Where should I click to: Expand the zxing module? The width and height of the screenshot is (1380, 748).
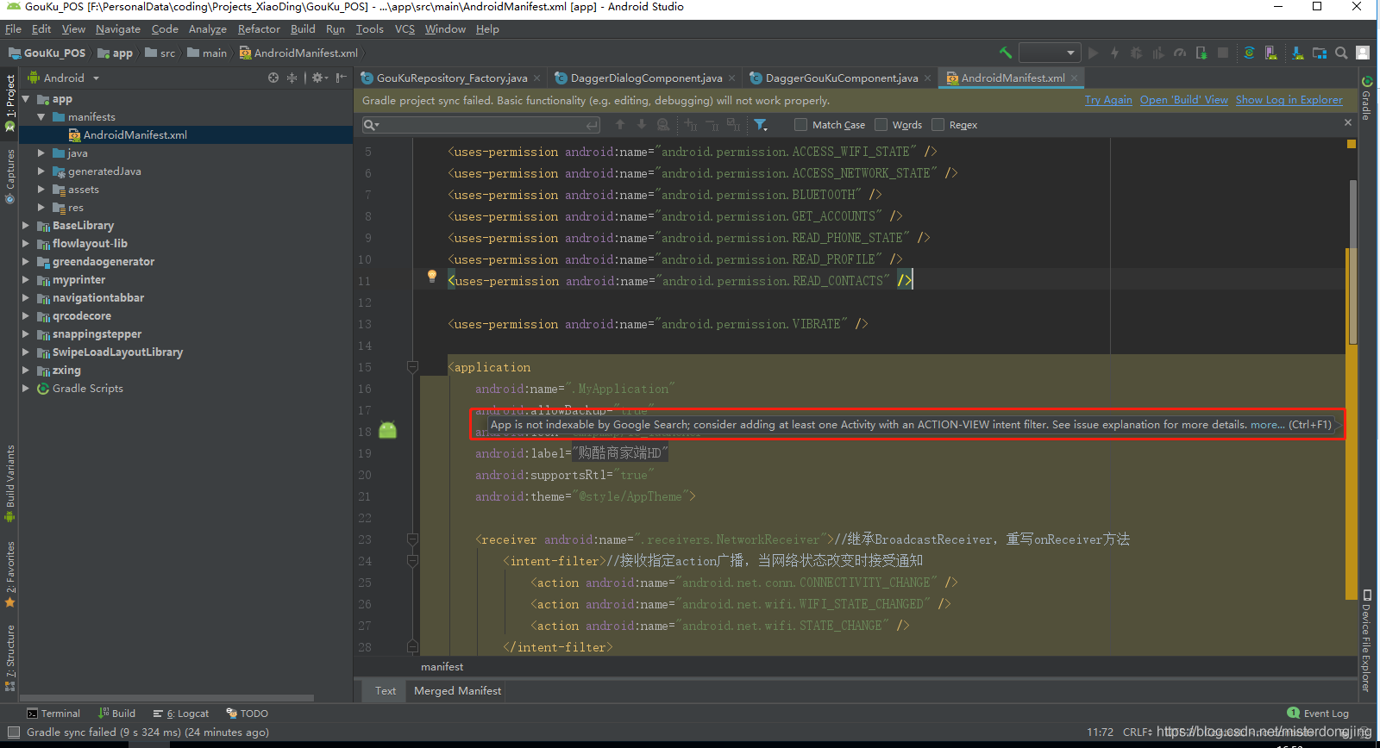[26, 370]
